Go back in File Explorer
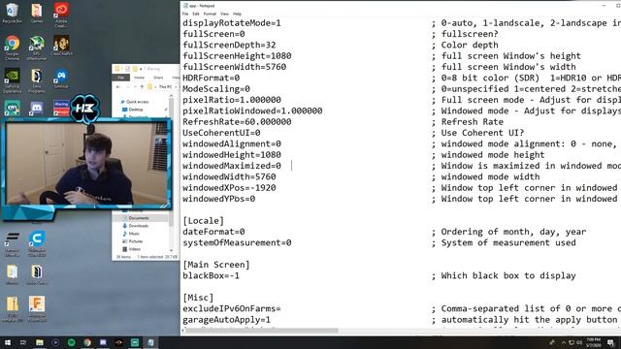 (118, 86)
